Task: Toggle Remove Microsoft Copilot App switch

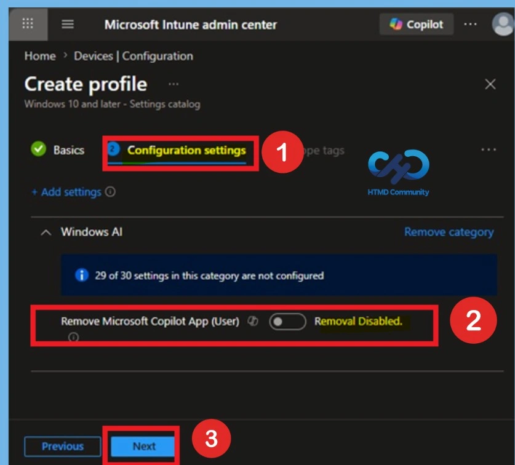Action: (x=288, y=322)
